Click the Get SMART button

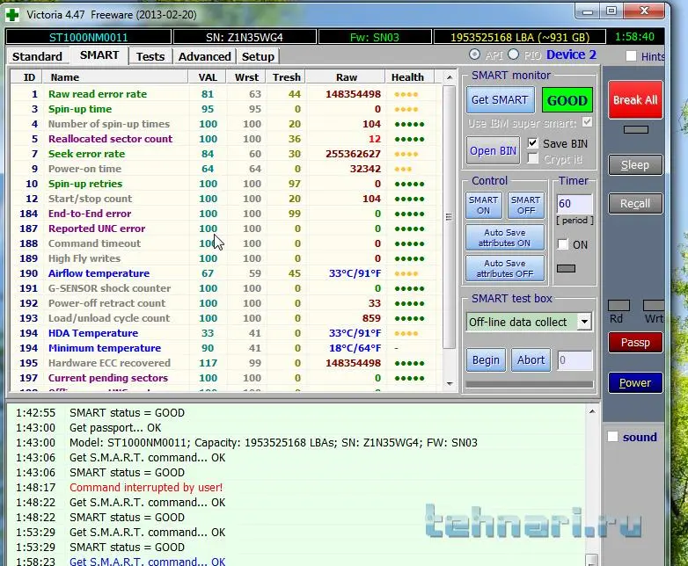pyautogui.click(x=499, y=100)
